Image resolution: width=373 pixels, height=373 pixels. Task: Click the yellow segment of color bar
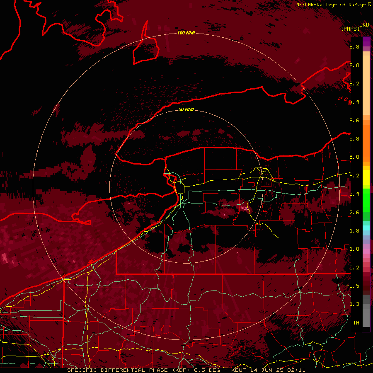point(366,177)
